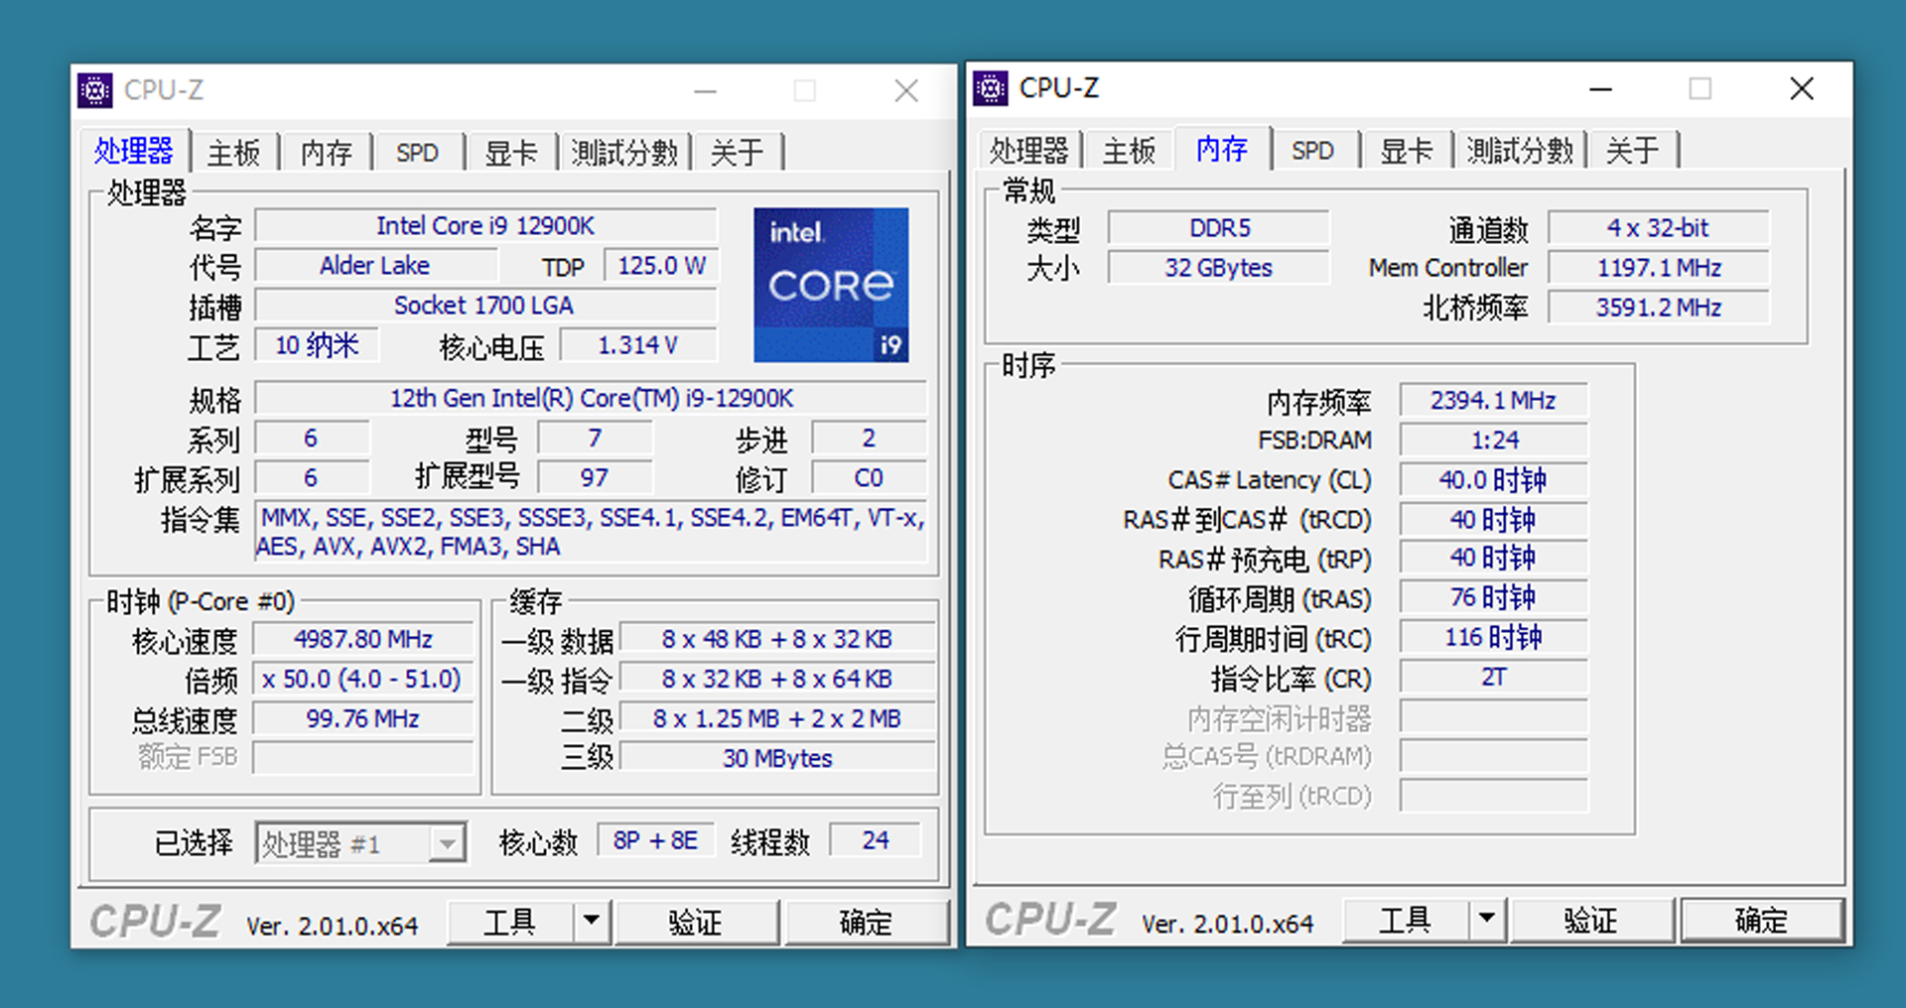The width and height of the screenshot is (1906, 1008).
Task: Open the 测试分数 tab in left window
Action: (624, 152)
